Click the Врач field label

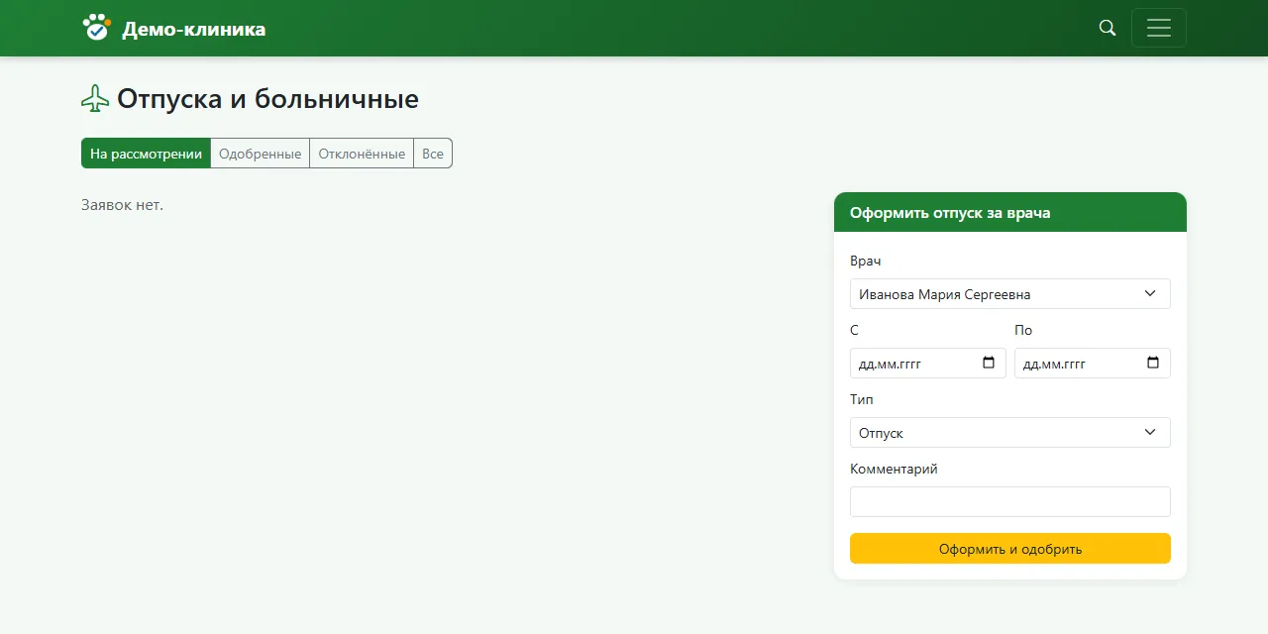(865, 261)
